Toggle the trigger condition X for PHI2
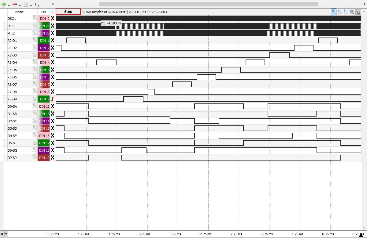Screen dimensions: 367x238 point(53,33)
